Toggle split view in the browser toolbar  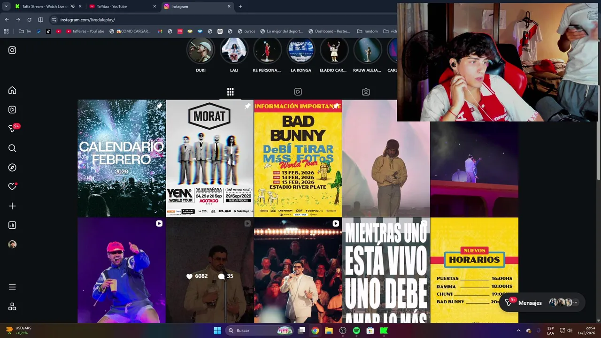(x=40, y=20)
